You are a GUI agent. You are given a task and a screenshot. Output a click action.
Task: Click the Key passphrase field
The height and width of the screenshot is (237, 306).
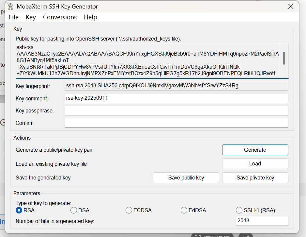click(x=176, y=110)
